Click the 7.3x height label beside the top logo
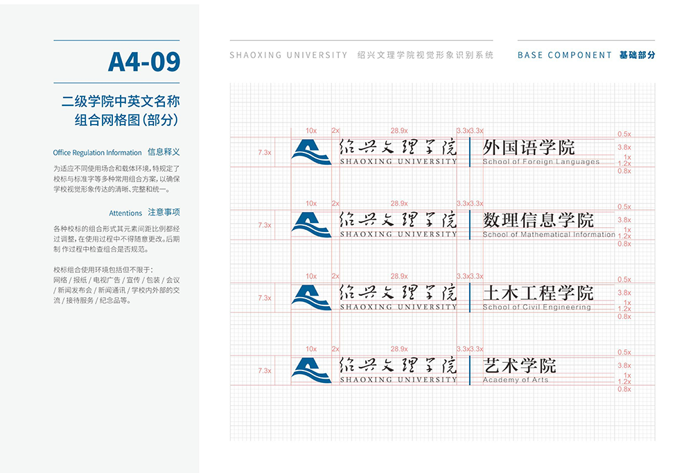The image size is (693, 473). coord(264,152)
